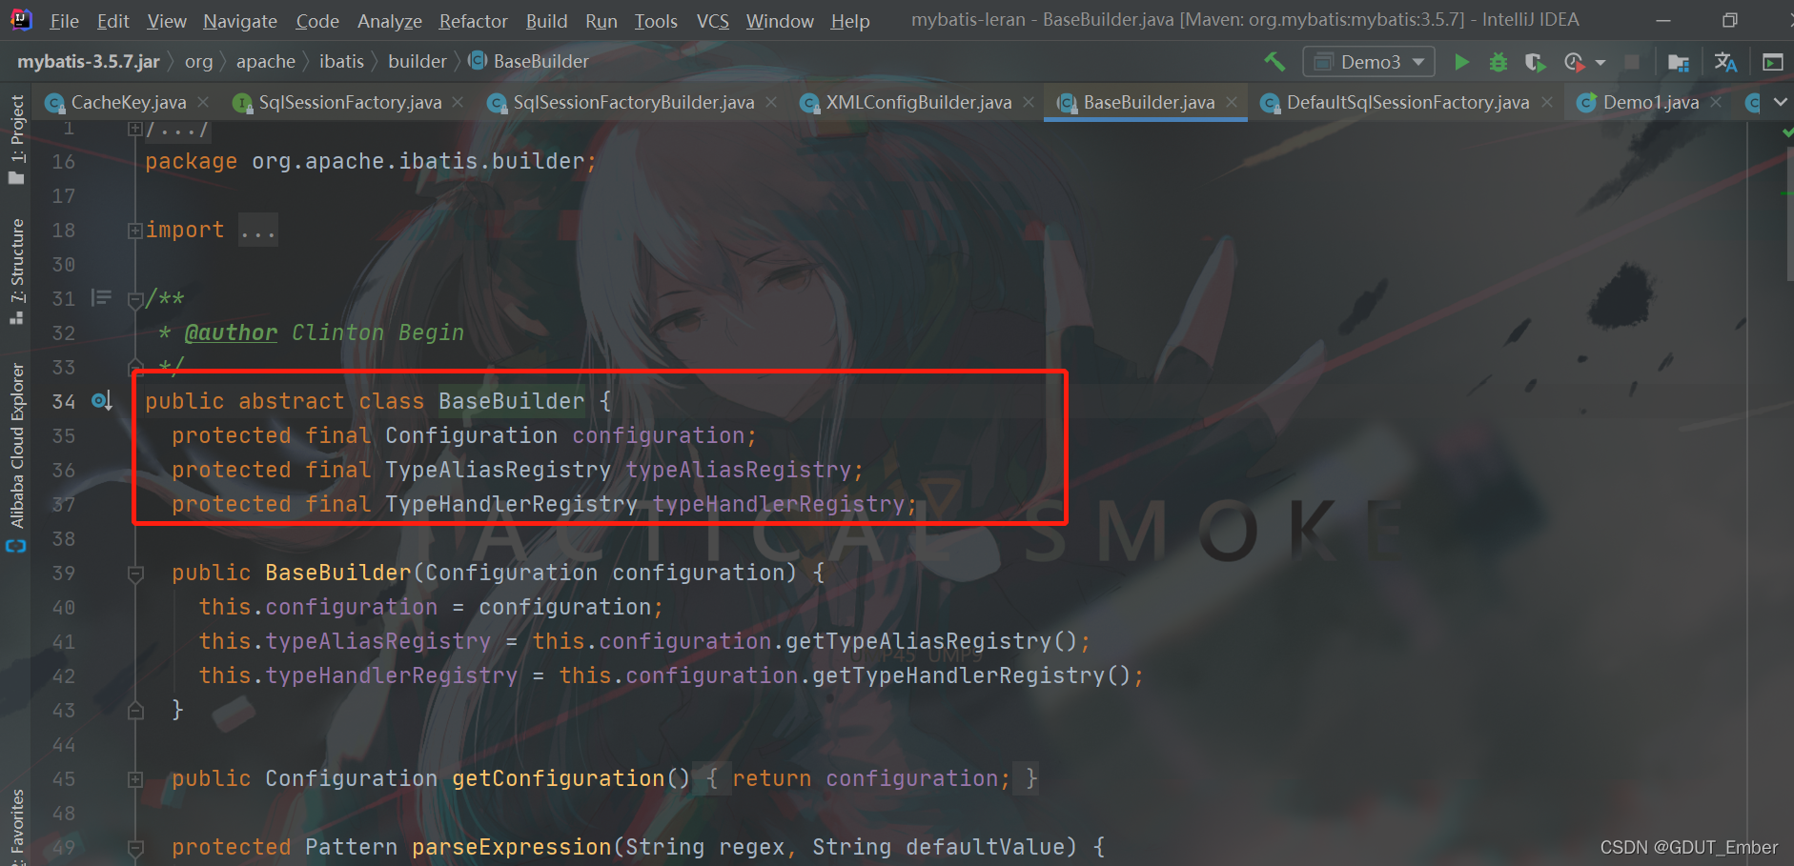The image size is (1794, 866).
Task: Click the Translate icon in the toolbar
Action: click(x=1725, y=62)
